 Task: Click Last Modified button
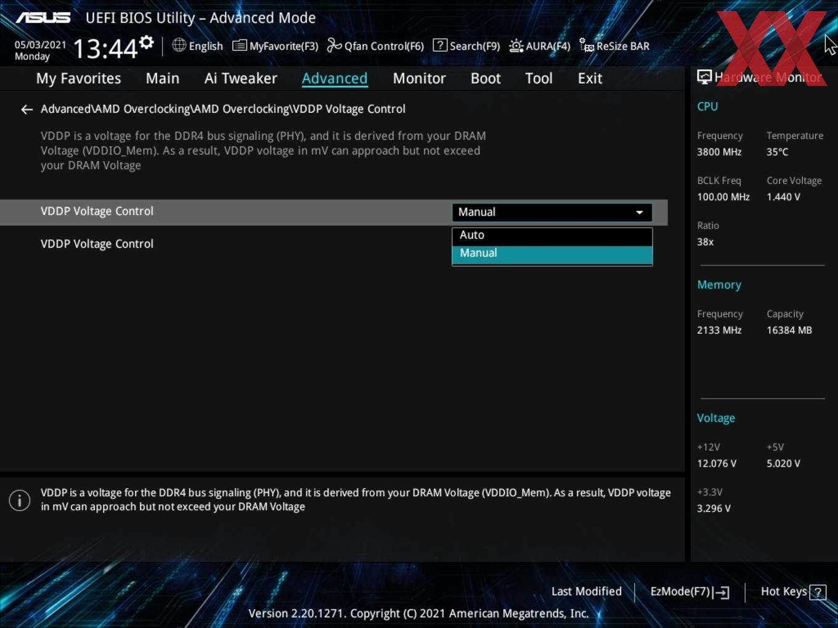point(587,592)
